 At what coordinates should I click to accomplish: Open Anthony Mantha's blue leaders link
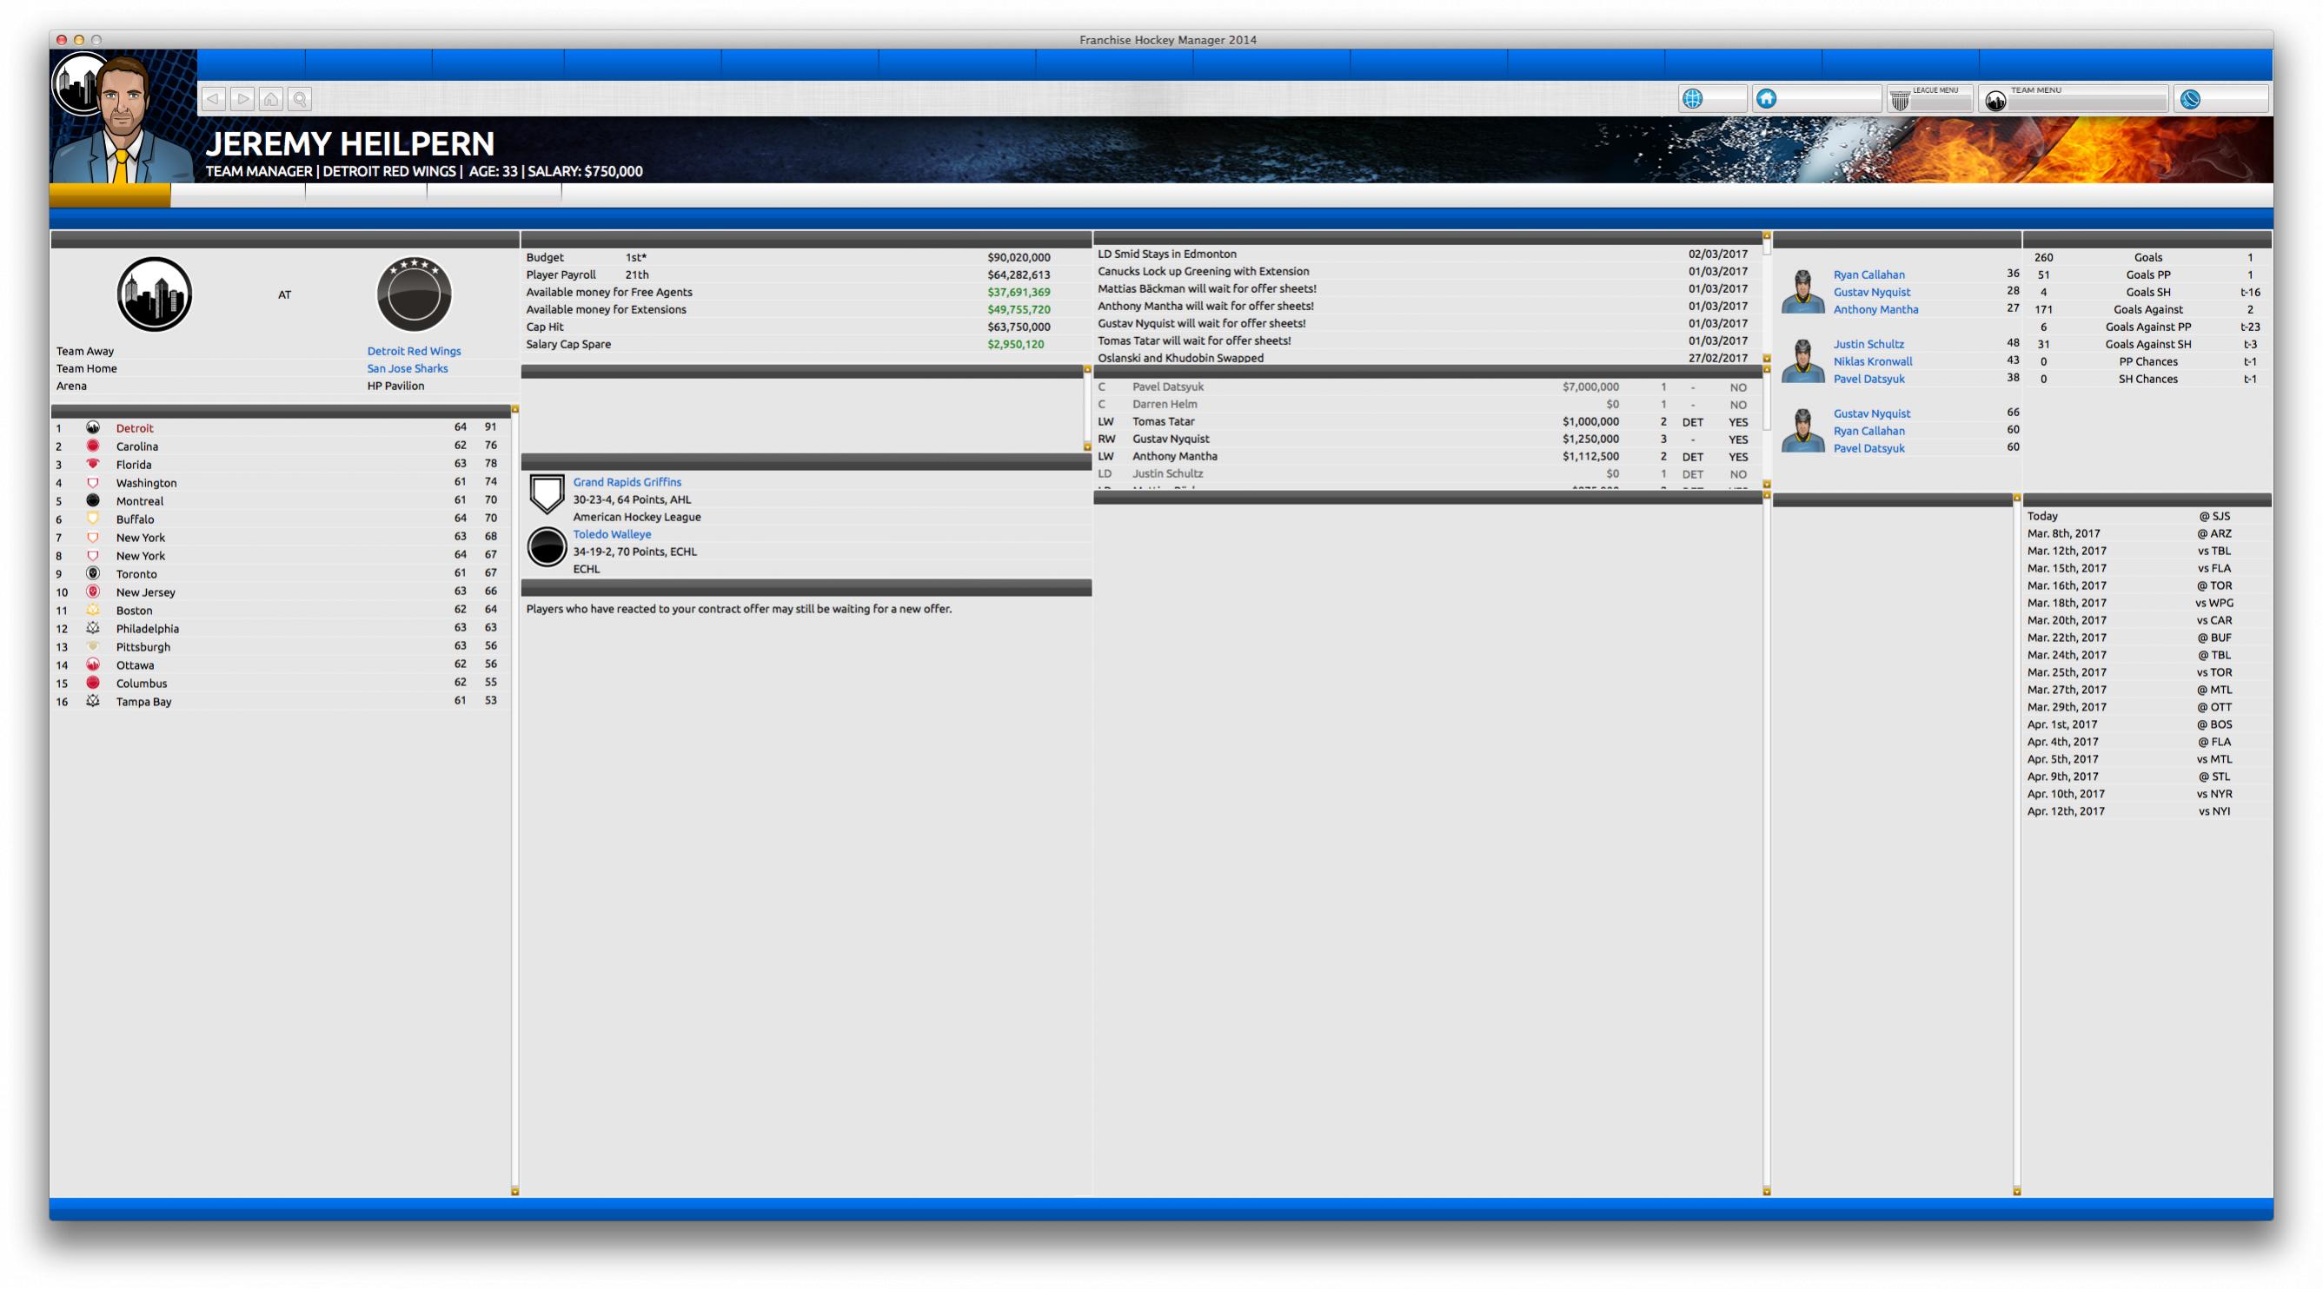tap(1875, 310)
